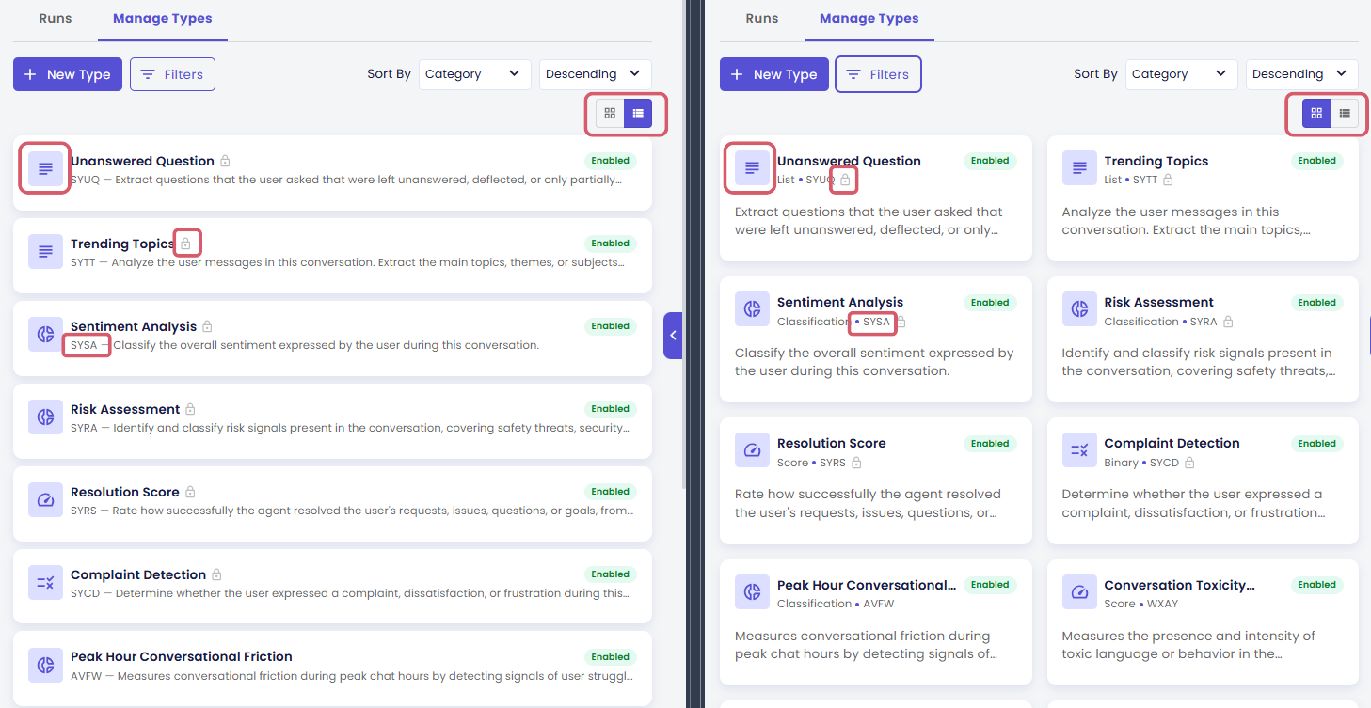Click Resolution Score title in left panel

(x=125, y=492)
